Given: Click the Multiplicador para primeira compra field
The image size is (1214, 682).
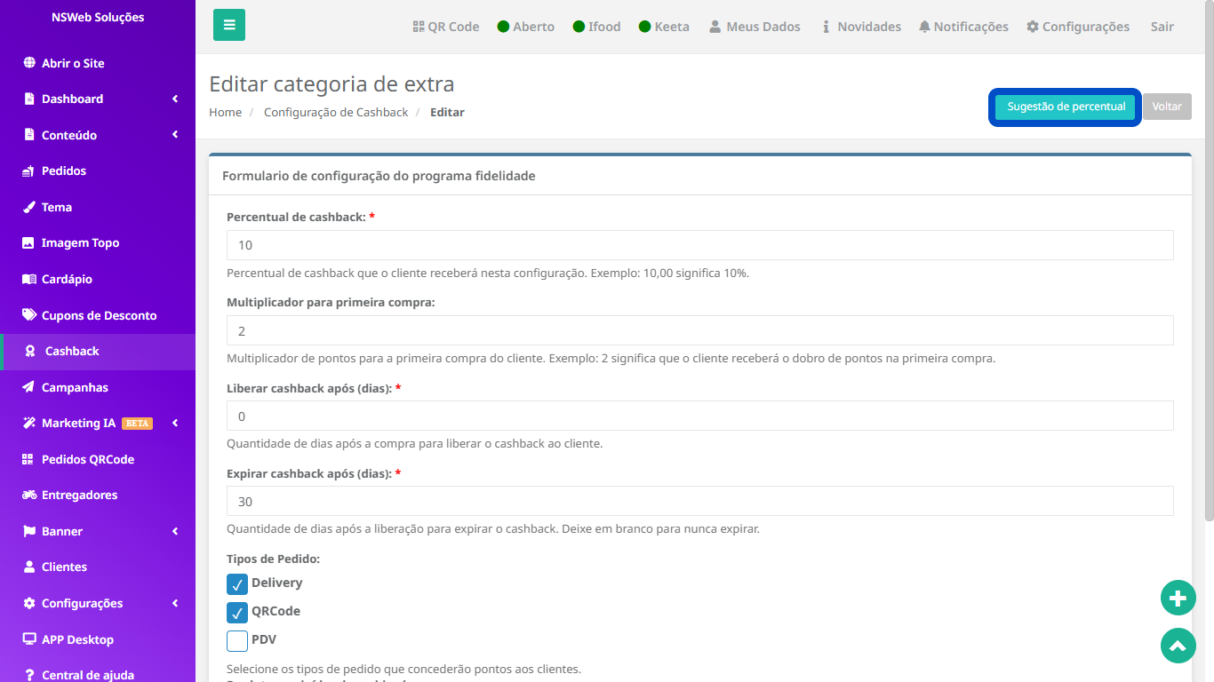Looking at the screenshot, I should [x=700, y=330].
